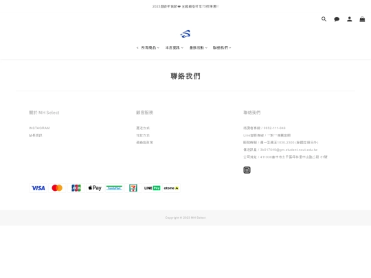
Task: Click the company address line starting 411030
Action: click(285, 157)
